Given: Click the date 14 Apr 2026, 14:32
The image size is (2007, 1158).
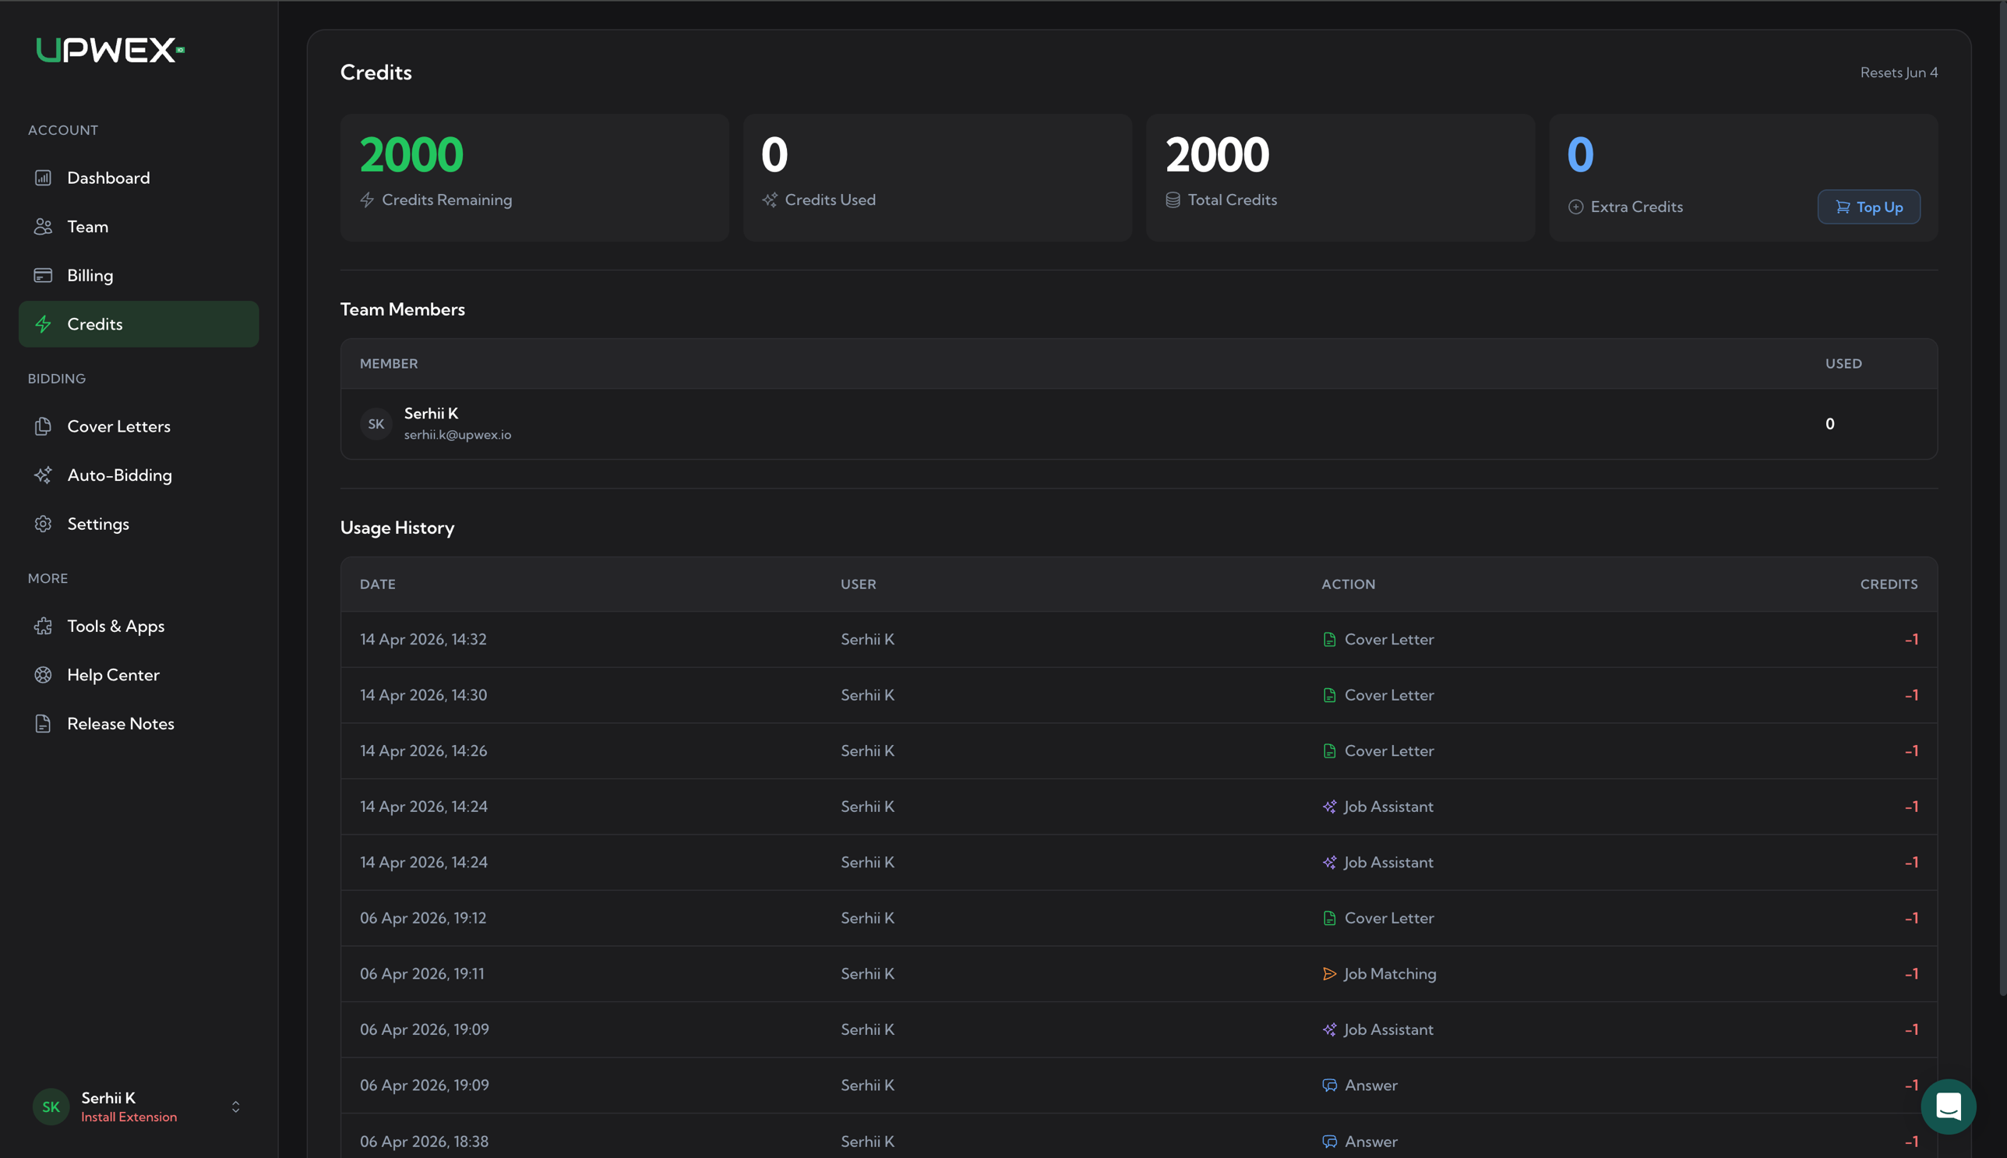Looking at the screenshot, I should tap(423, 640).
